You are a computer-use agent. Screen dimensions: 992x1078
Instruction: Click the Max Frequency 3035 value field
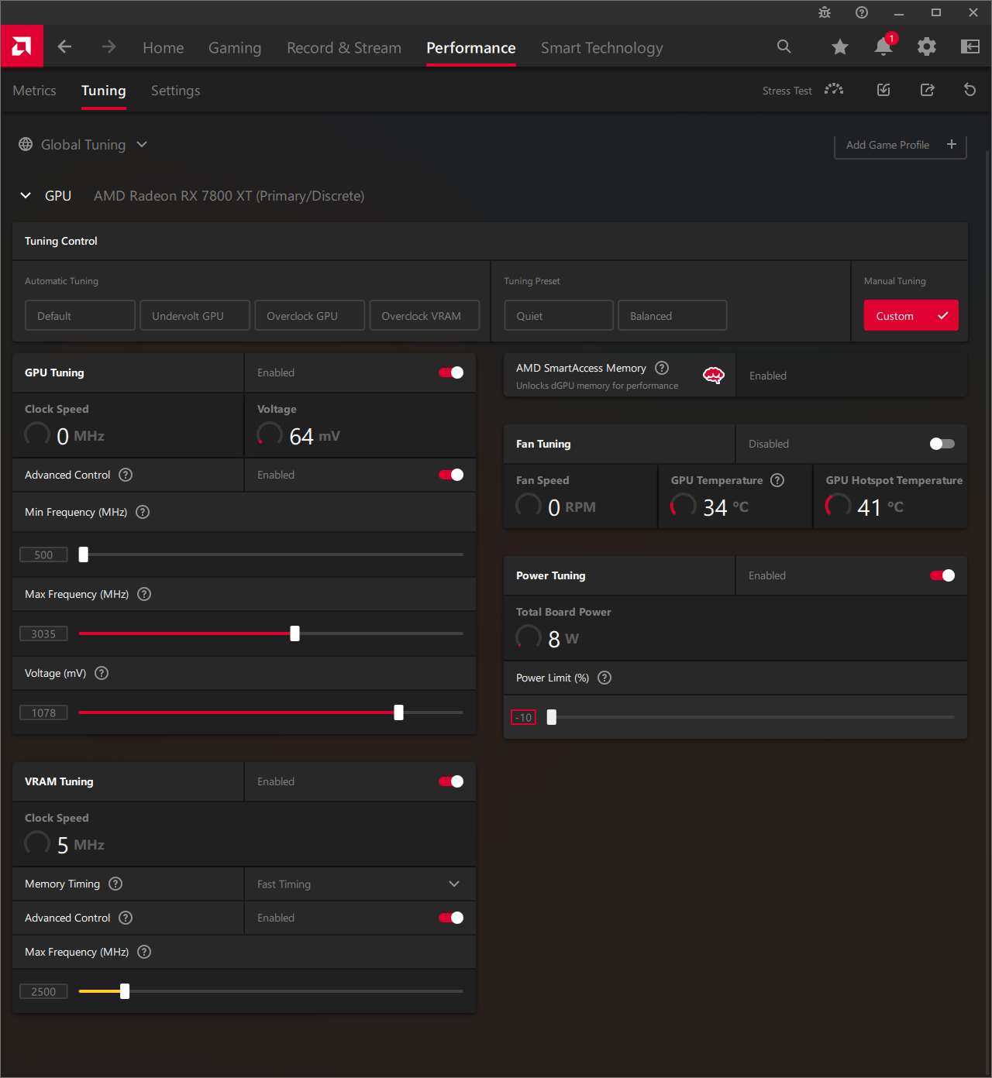pyautogui.click(x=43, y=633)
